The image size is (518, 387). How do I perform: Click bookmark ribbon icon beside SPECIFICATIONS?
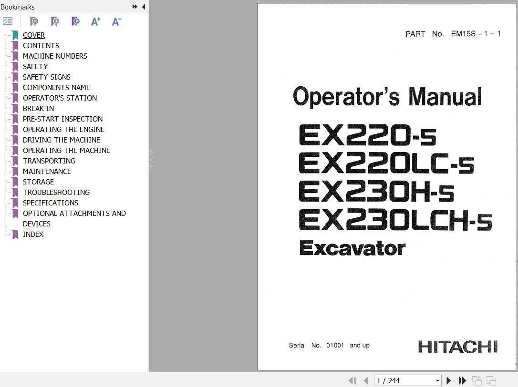click(x=15, y=203)
